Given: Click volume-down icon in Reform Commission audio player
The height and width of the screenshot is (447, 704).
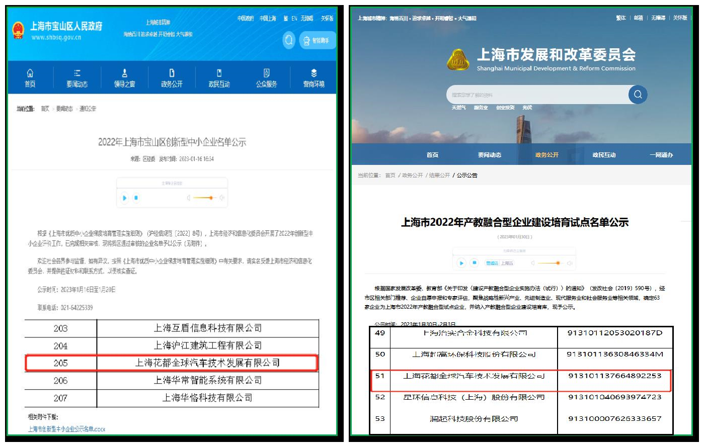Looking at the screenshot, I should coord(533,263).
